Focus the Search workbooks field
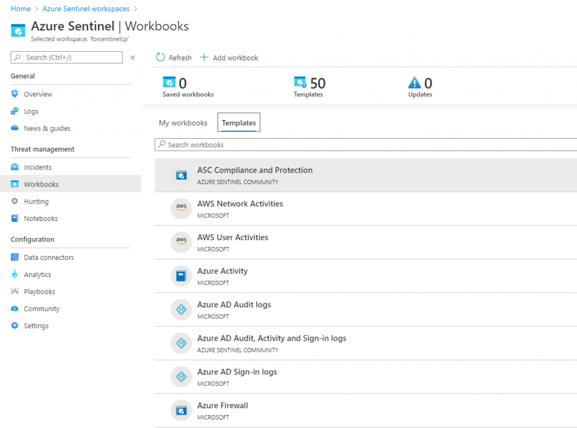This screenshot has height=428, width=577. pyautogui.click(x=366, y=144)
